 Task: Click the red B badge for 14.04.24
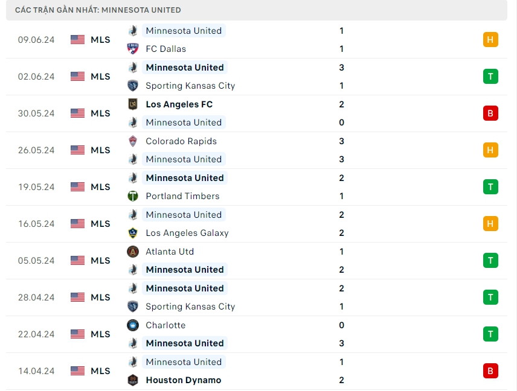click(490, 371)
